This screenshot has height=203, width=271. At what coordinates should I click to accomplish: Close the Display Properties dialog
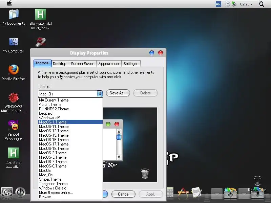pos(161,53)
